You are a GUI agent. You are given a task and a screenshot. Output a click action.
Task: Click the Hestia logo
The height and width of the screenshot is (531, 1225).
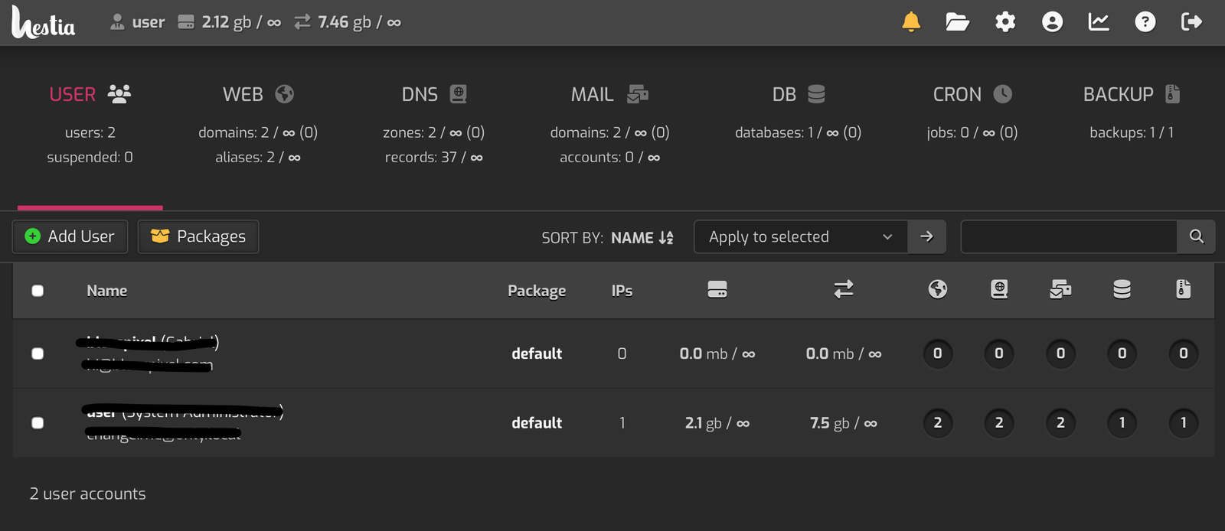coord(44,22)
